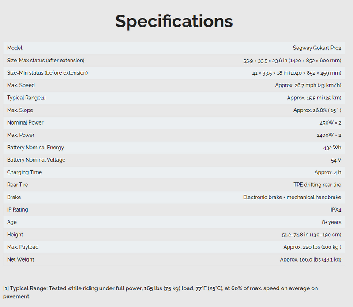Image resolution: width=353 pixels, height=307 pixels.
Task: Select the Nominal Power value 450W × 2
Action: [x=330, y=122]
